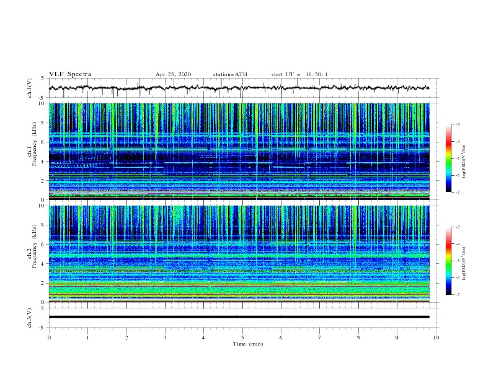Click the 'start UT = 16:50:1' text
The image size is (491, 379).
click(299, 74)
